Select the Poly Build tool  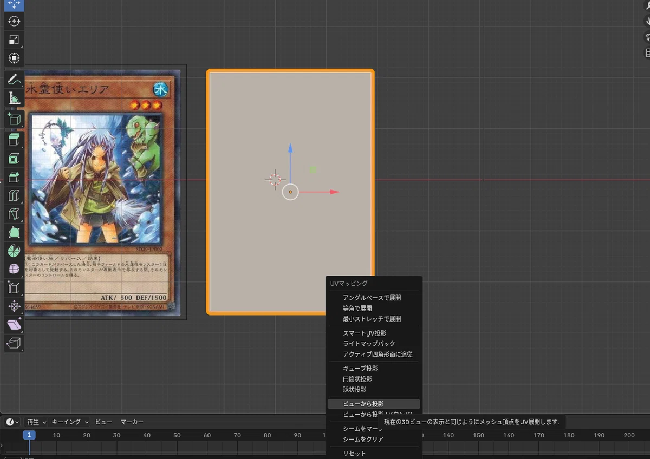click(x=14, y=232)
